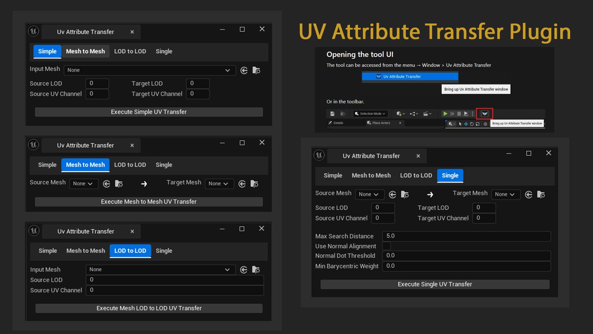Focus Target UV Channel field, Simple-mode window
593x334 pixels.
(198, 94)
